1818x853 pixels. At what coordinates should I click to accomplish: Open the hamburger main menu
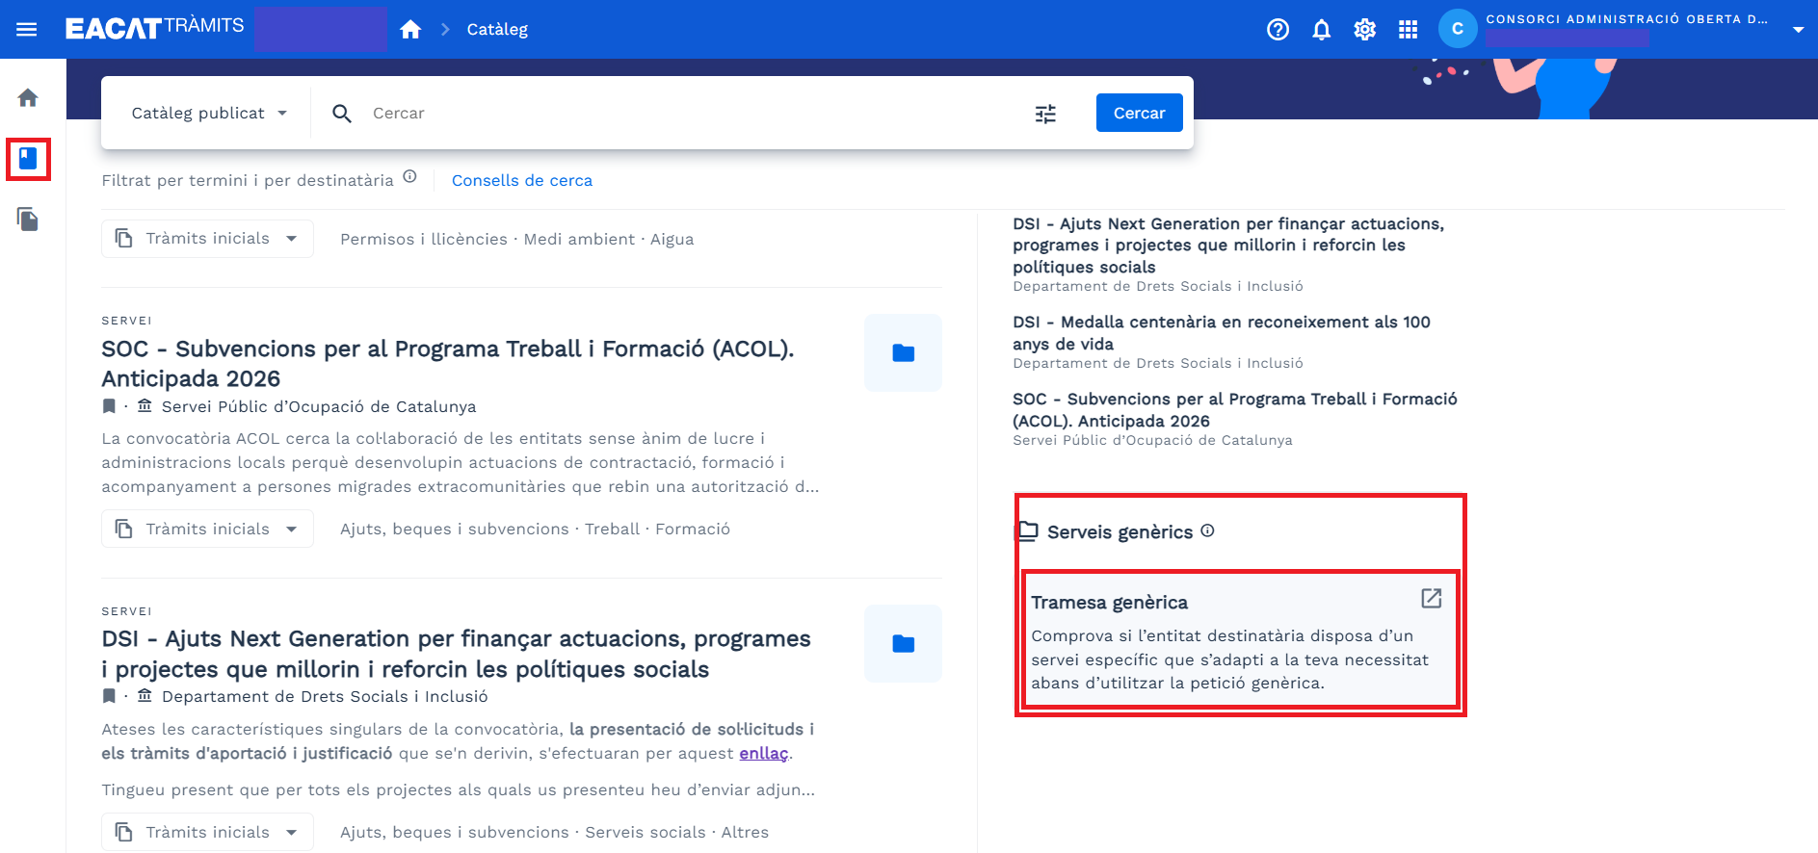click(27, 29)
